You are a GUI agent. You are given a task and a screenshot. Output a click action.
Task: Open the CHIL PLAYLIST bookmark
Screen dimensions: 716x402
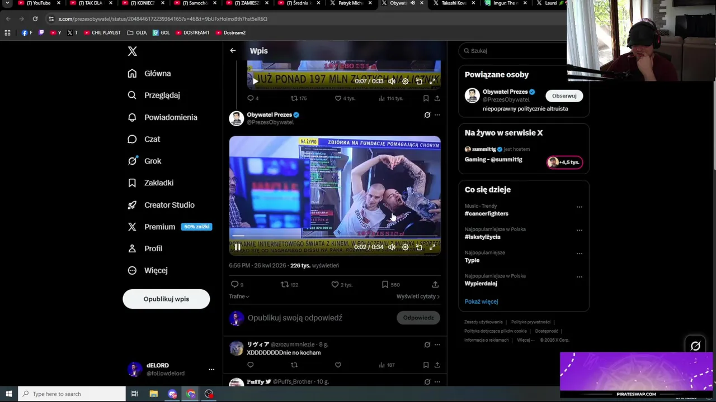click(x=102, y=32)
